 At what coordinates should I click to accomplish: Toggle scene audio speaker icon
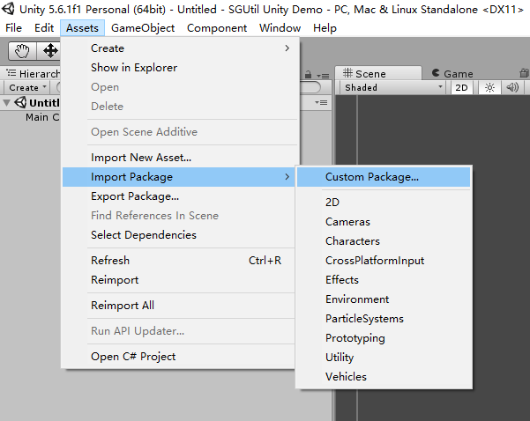(x=512, y=88)
